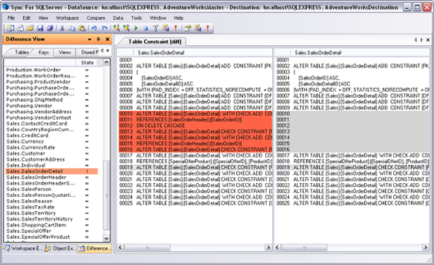Click the Redo arrow icon
434x265 pixels.
coord(104,28)
